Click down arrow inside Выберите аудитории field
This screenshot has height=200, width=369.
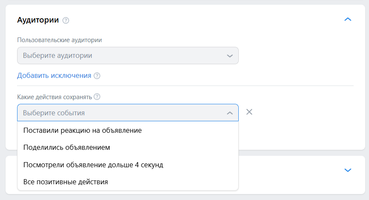pyautogui.click(x=229, y=56)
